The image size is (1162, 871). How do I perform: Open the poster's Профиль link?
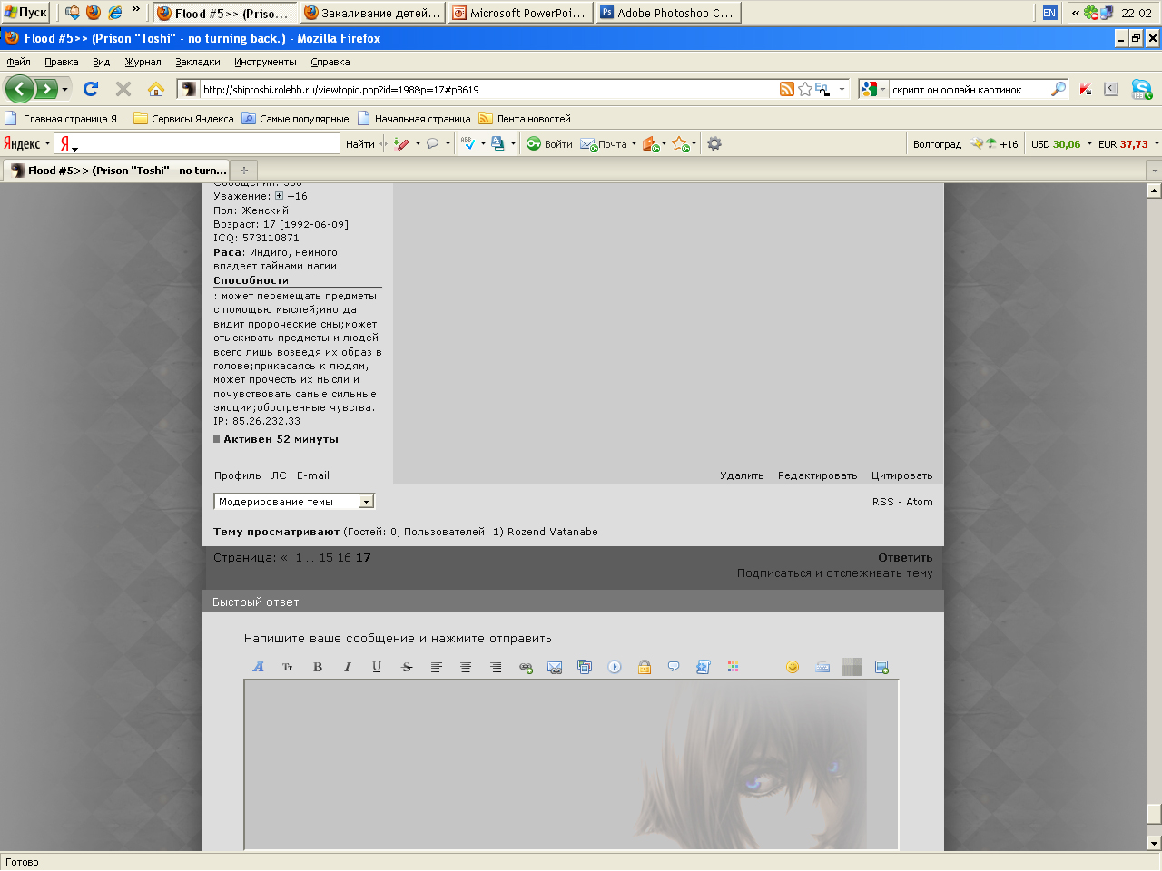[237, 475]
